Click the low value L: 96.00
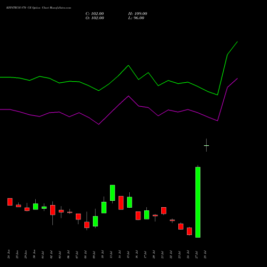 136,18
